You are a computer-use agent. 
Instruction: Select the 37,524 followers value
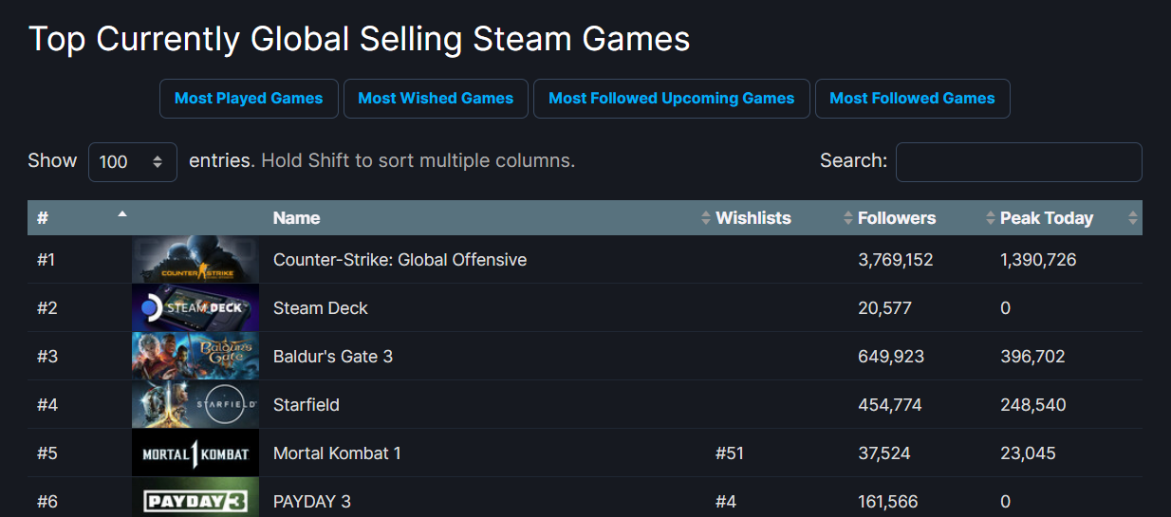pyautogui.click(x=884, y=453)
